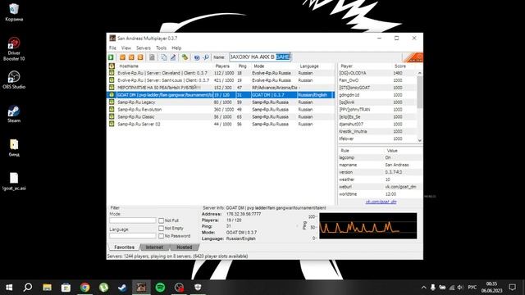Open File Explorer from the taskbar
This screenshot has height=295, width=525.
tap(47, 288)
